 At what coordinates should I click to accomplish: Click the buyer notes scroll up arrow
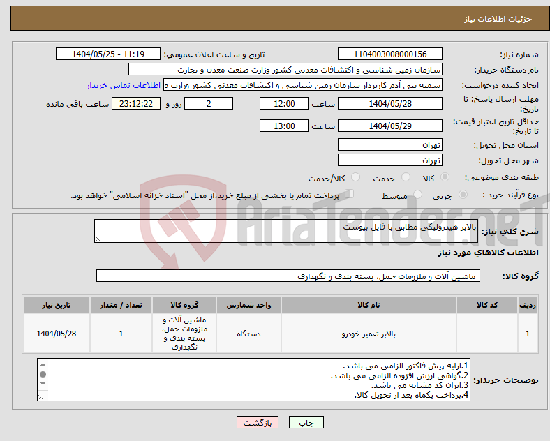pyautogui.click(x=43, y=365)
